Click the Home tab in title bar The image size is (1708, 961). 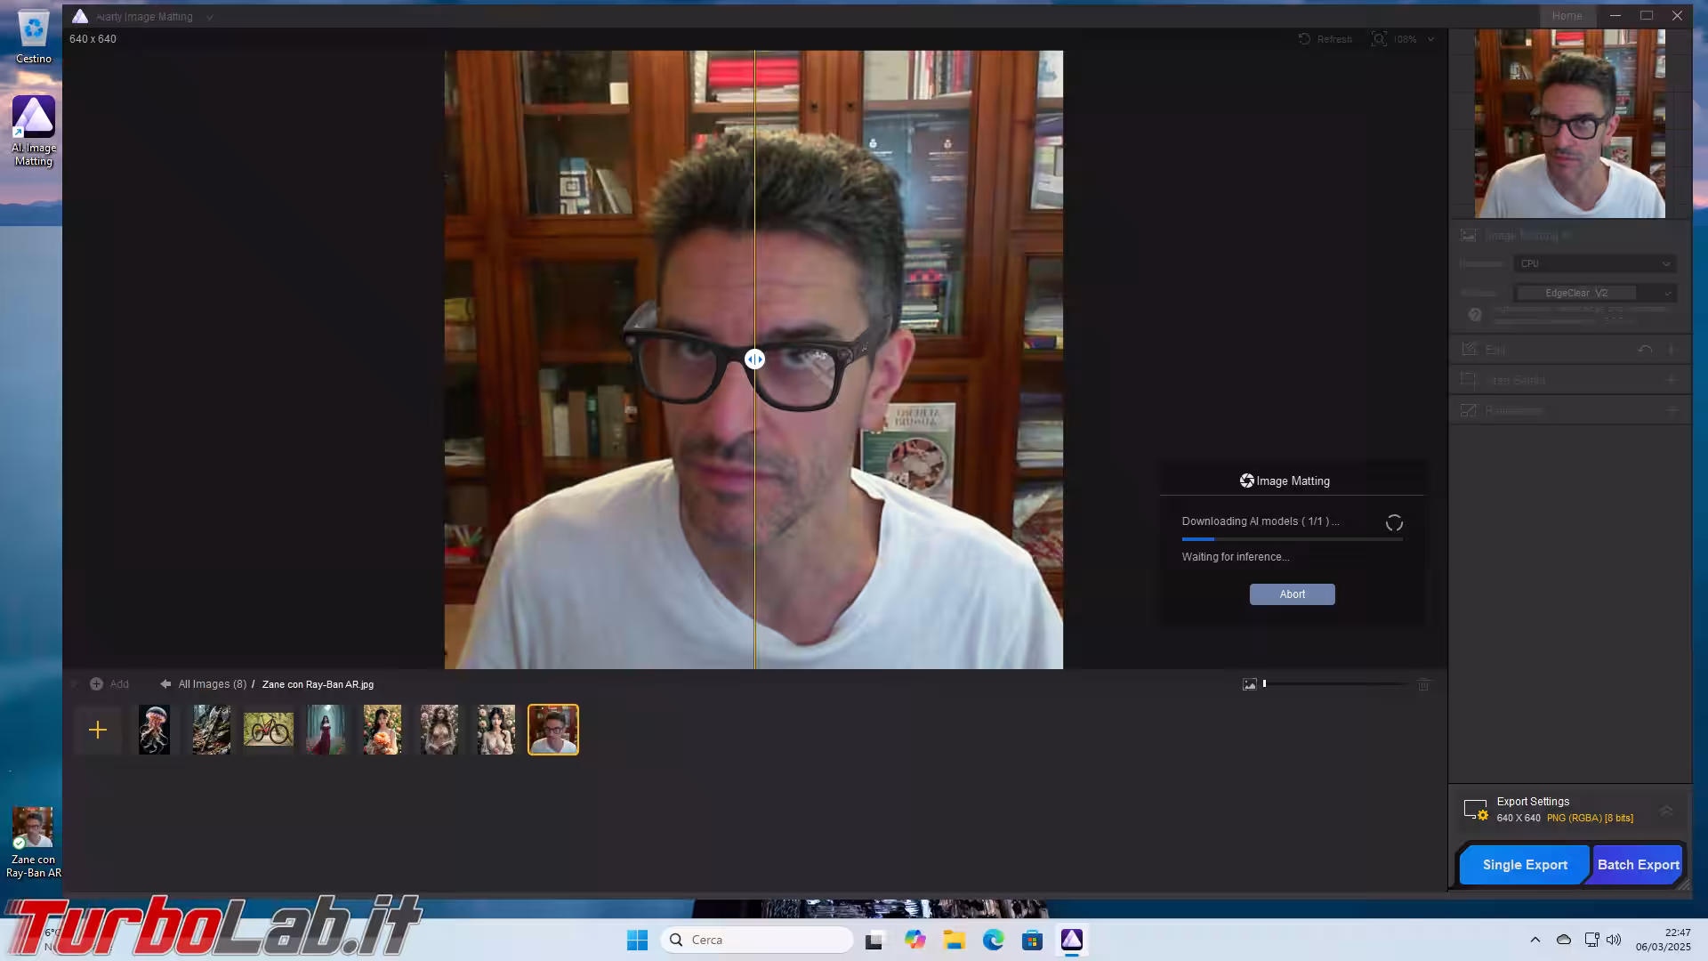pos(1567,16)
